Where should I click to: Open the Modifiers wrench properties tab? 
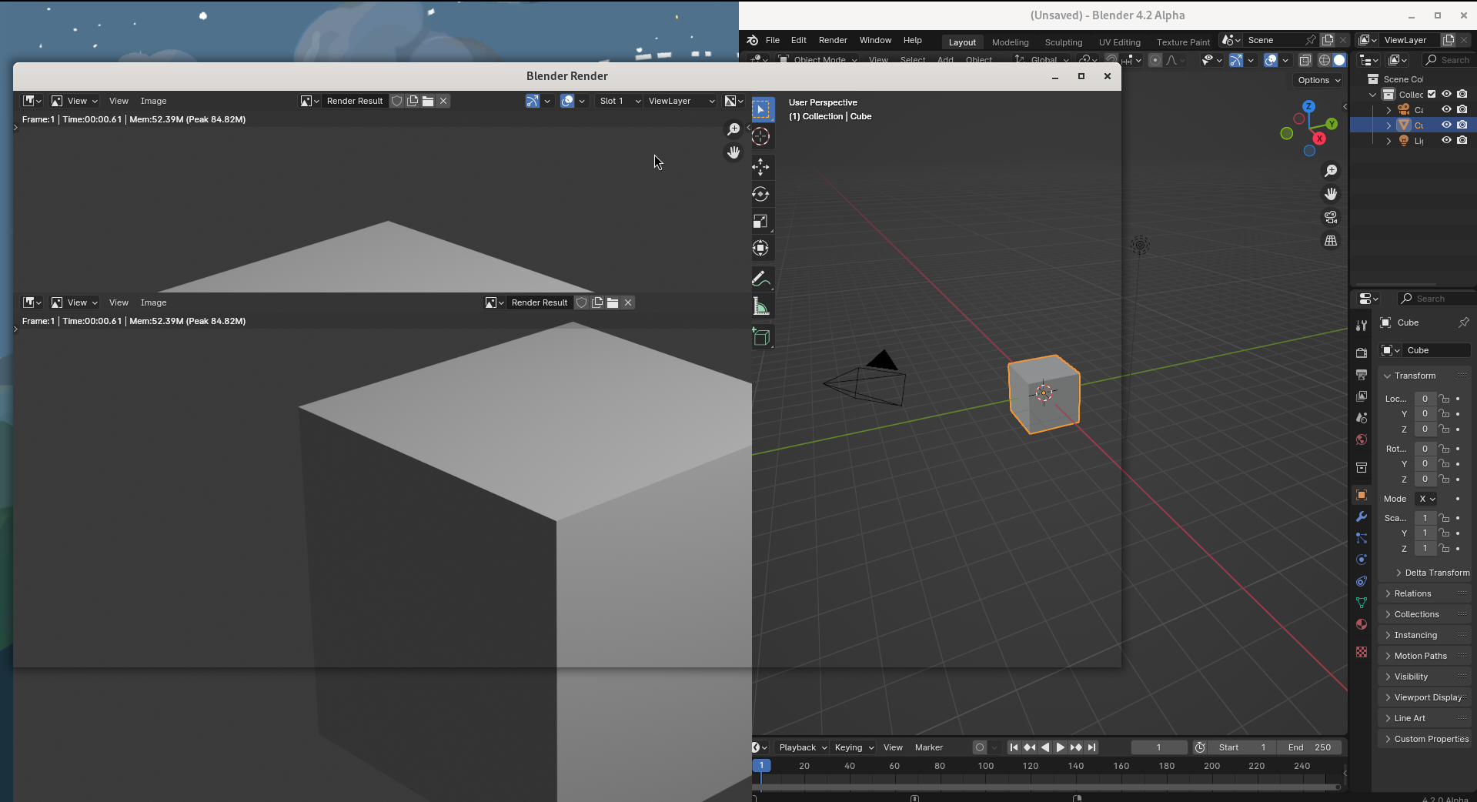tap(1361, 516)
